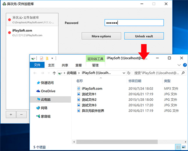The width and height of the screenshot is (188, 151).
Task: Select the 测试文件1 file
Action: 89,94
